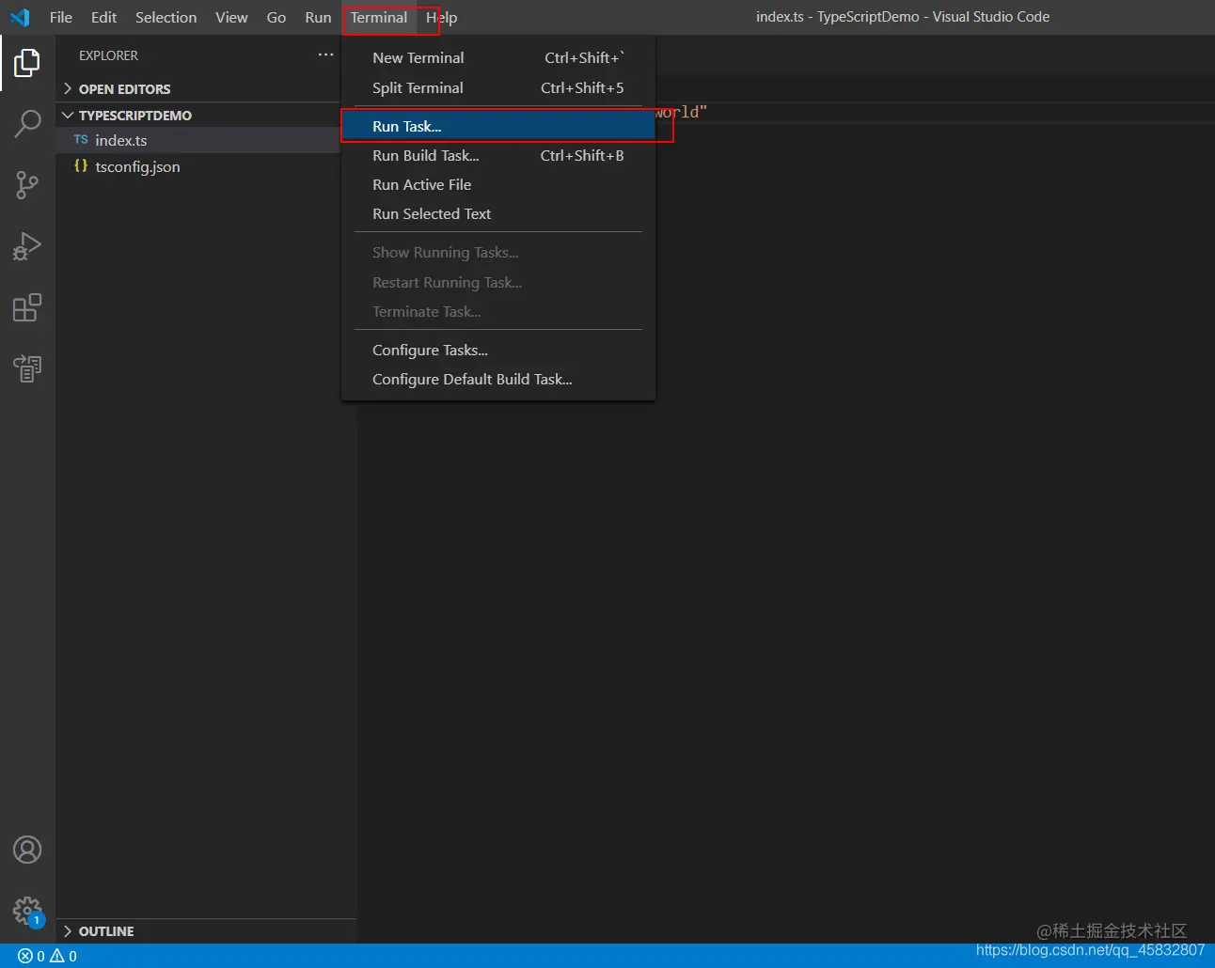Open the Search view icon
The image size is (1215, 968).
tap(27, 123)
